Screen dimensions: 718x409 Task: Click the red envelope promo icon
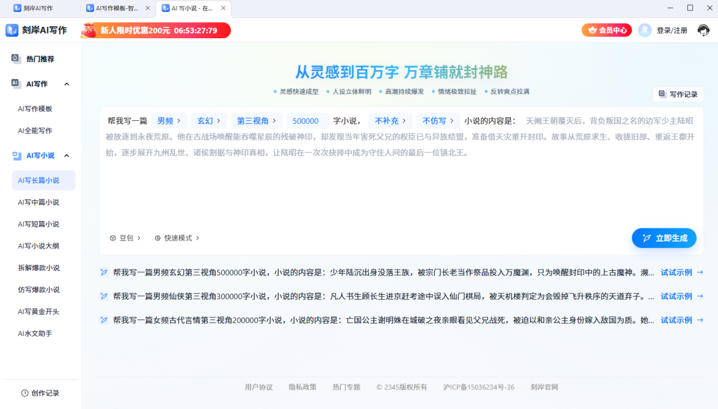pos(89,30)
